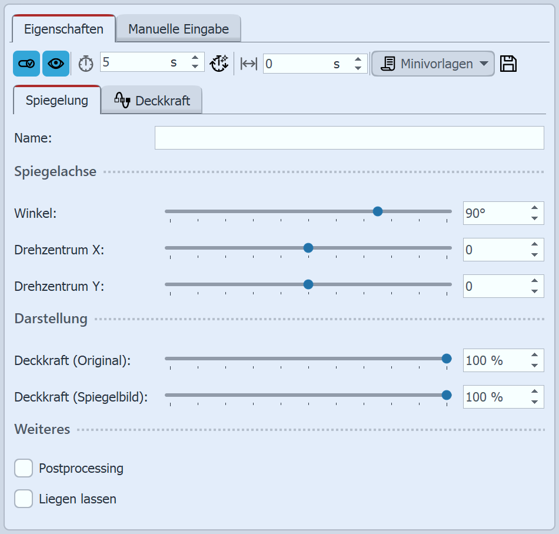The width and height of the screenshot is (559, 534).
Task: Toggle the eye visibility icon
Action: point(56,64)
